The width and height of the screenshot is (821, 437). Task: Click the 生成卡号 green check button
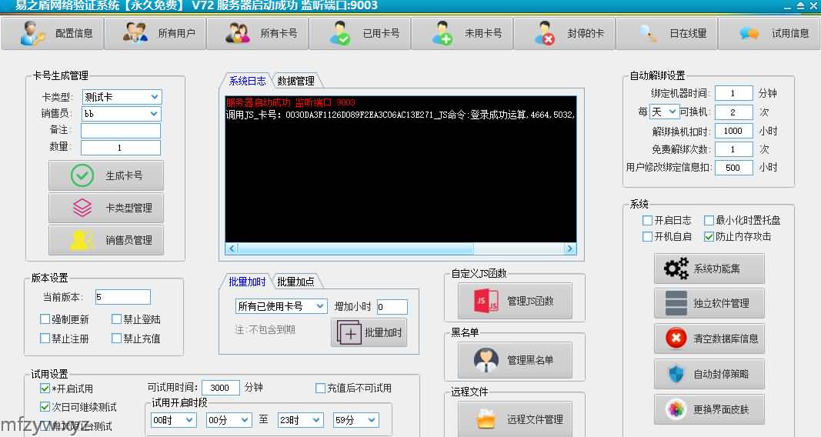106,175
